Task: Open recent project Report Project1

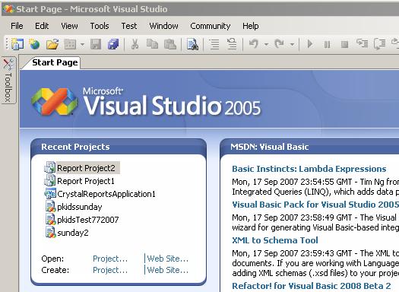Action: 86,181
